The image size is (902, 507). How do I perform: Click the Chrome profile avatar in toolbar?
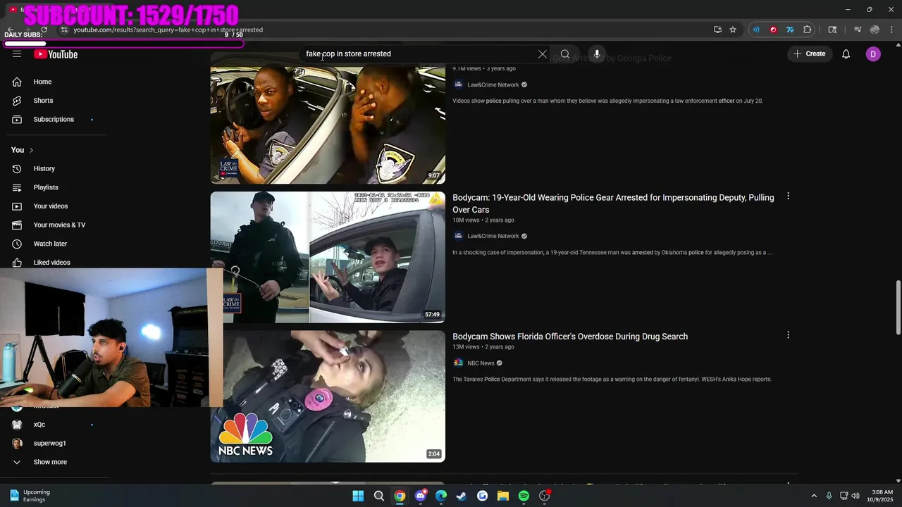875,30
